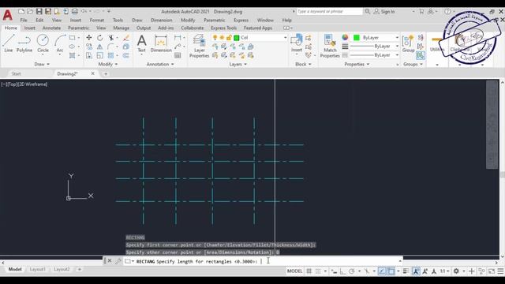
Task: Open the Start tab
Action: (x=16, y=73)
